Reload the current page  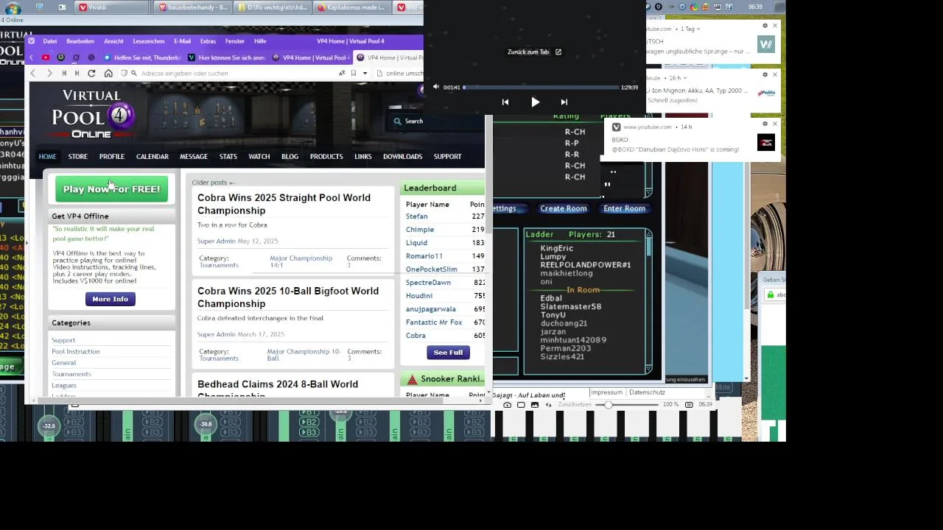(91, 74)
